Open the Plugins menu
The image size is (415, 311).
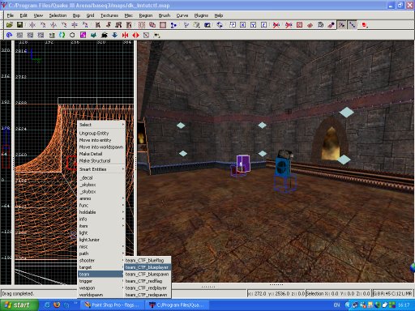pos(201,15)
